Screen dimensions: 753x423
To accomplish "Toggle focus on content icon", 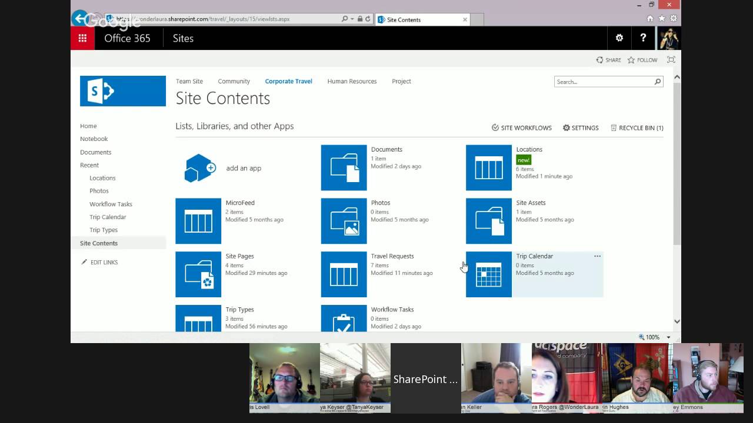I will coord(671,60).
